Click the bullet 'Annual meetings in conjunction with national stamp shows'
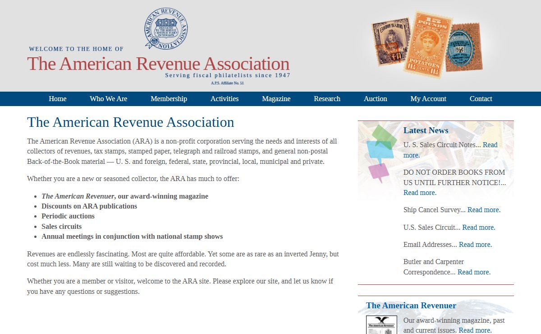The image size is (541, 334). tap(132, 237)
